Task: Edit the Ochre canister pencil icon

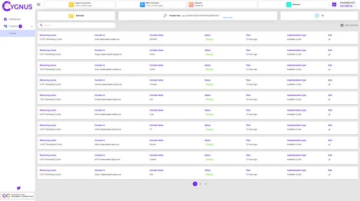Action: tap(329, 69)
